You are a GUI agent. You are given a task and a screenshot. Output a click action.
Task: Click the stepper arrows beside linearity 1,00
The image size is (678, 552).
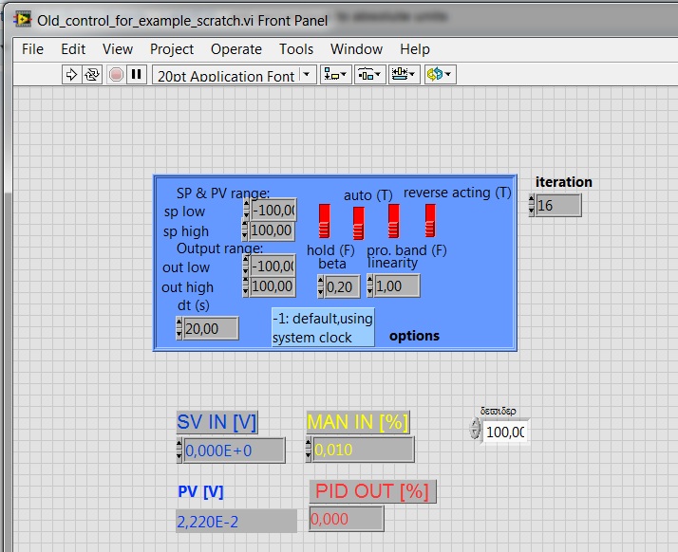click(370, 285)
